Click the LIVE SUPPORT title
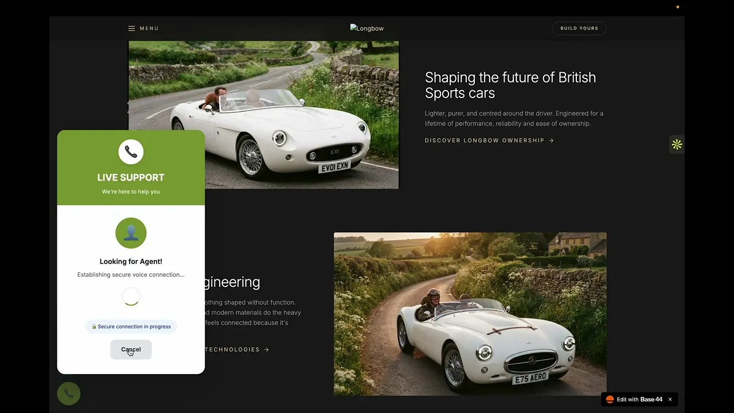 (x=131, y=178)
